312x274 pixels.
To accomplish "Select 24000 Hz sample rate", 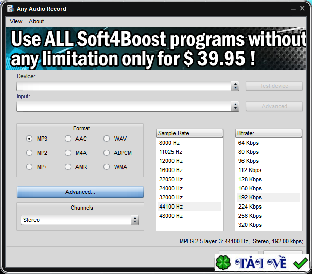I will 190,188.
